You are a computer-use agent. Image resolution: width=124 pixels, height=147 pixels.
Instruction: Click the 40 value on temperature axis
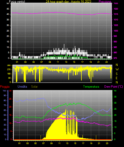pos(115,91)
